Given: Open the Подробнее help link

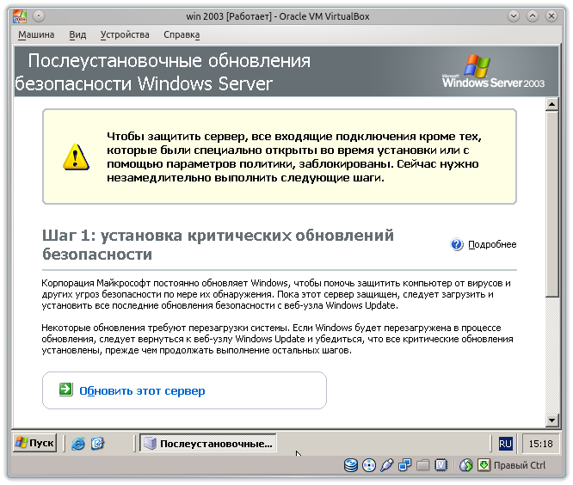Looking at the screenshot, I should tap(492, 244).
